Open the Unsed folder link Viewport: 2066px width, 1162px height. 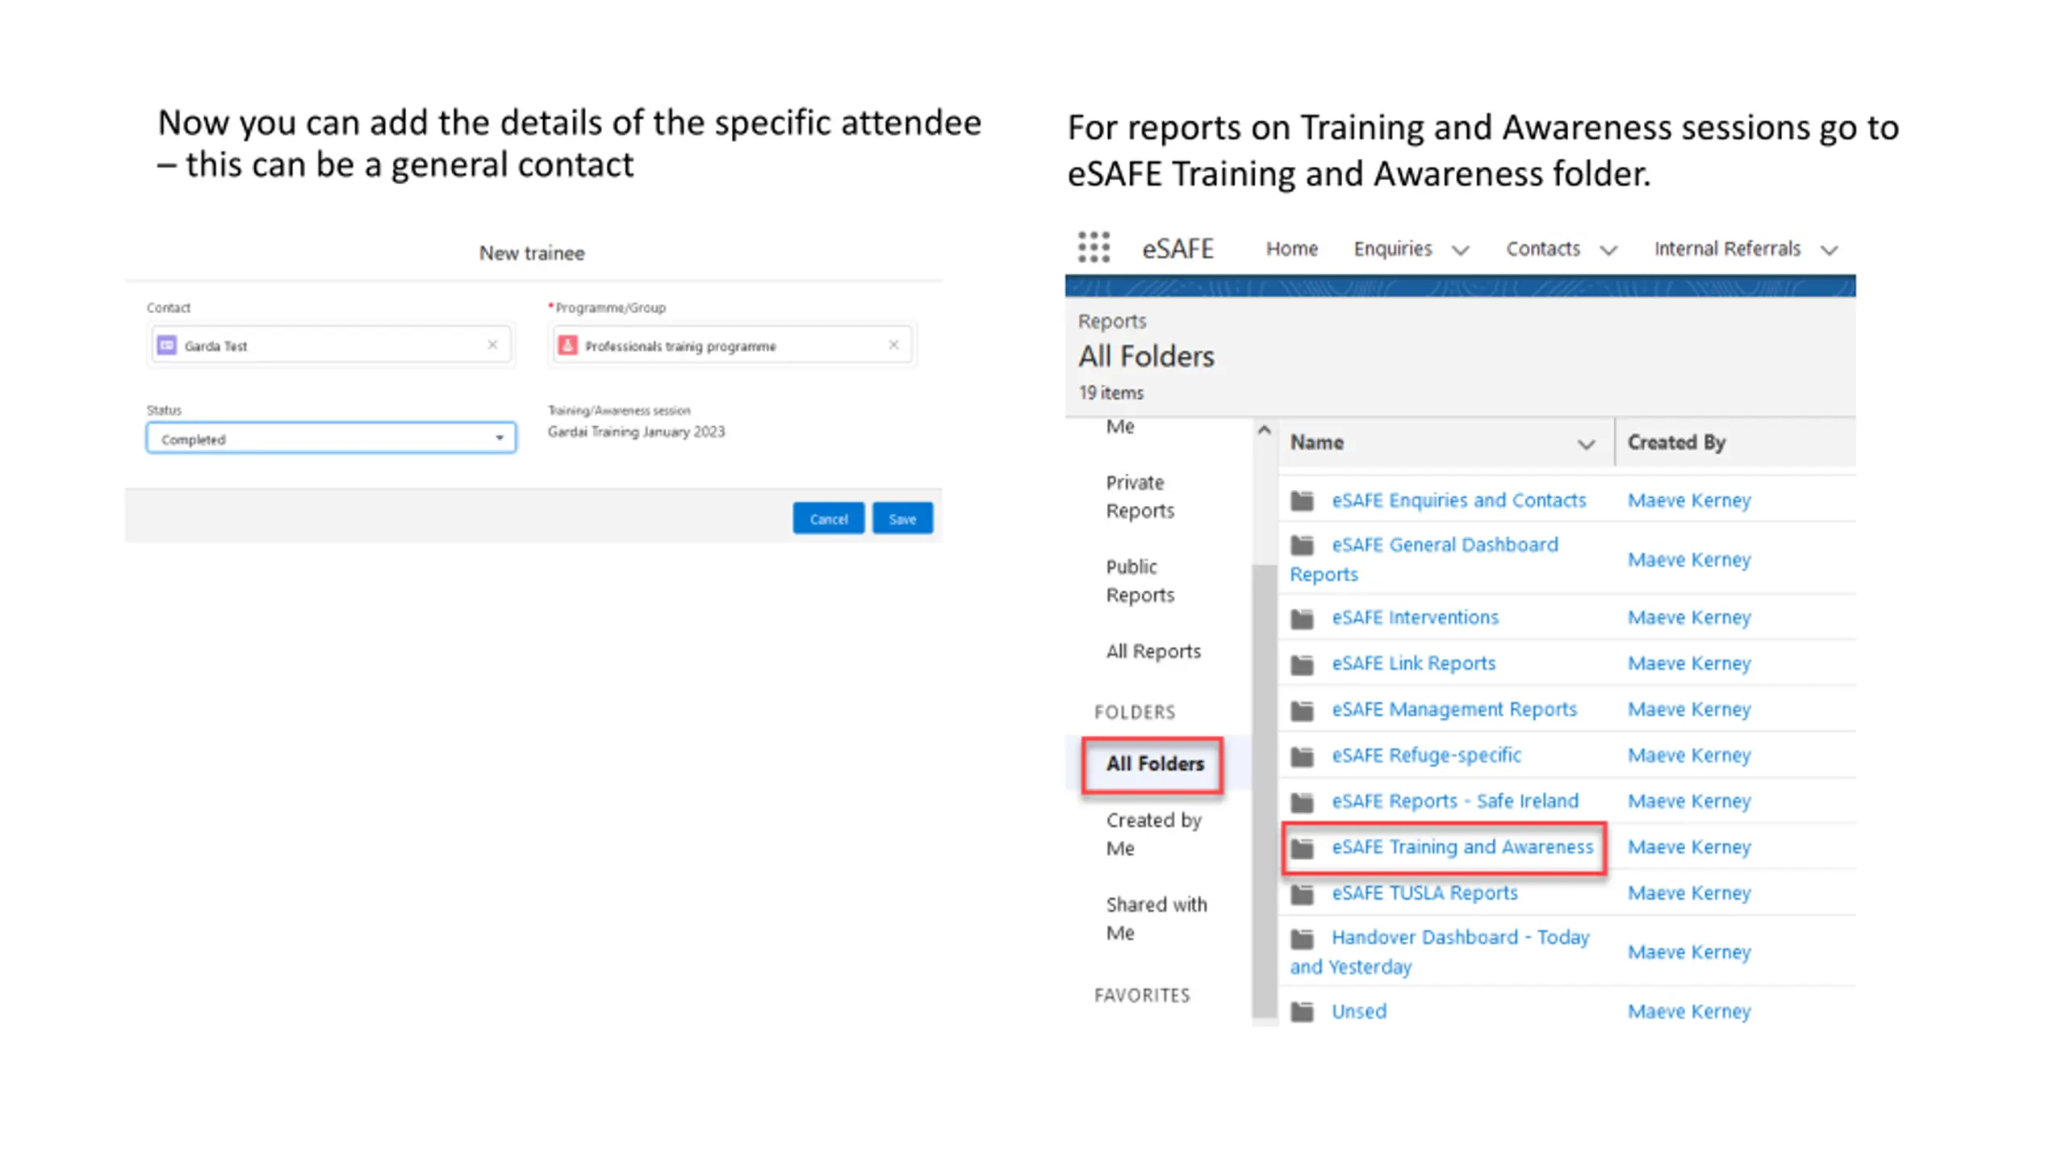pyautogui.click(x=1359, y=1011)
